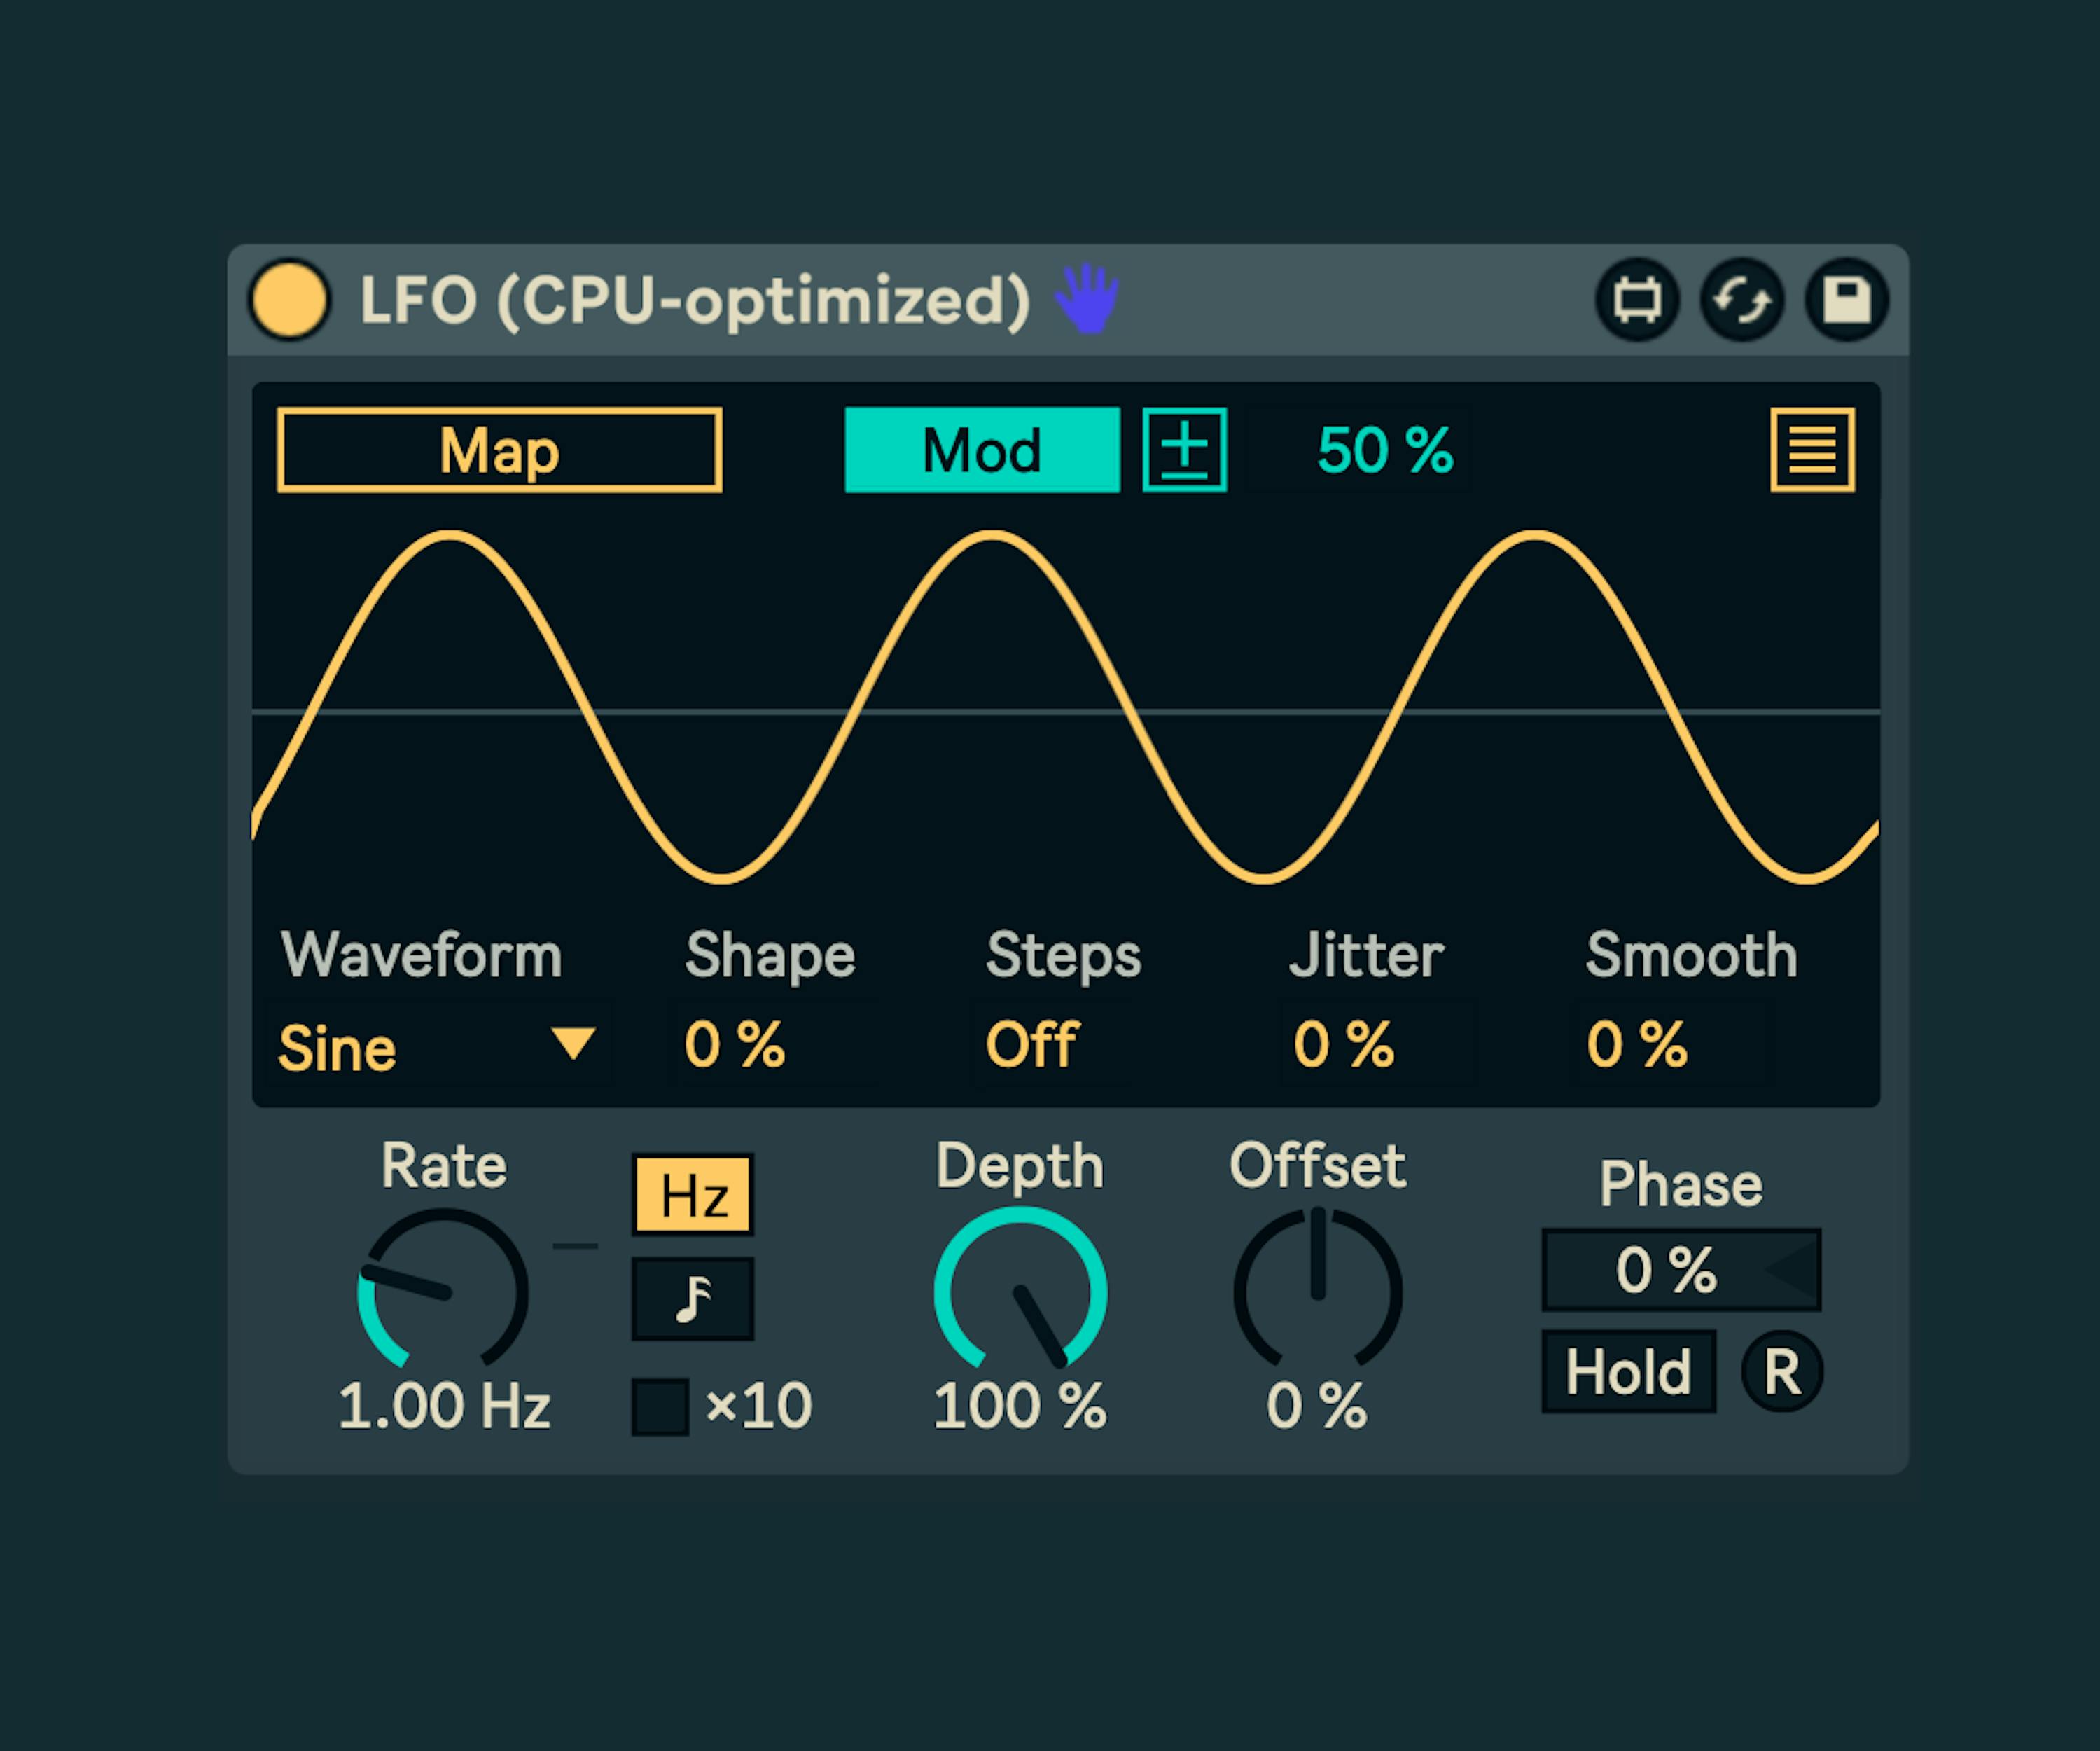Switch to synced note rate mode
Image resolution: width=2100 pixels, height=1751 pixels.
point(692,1299)
